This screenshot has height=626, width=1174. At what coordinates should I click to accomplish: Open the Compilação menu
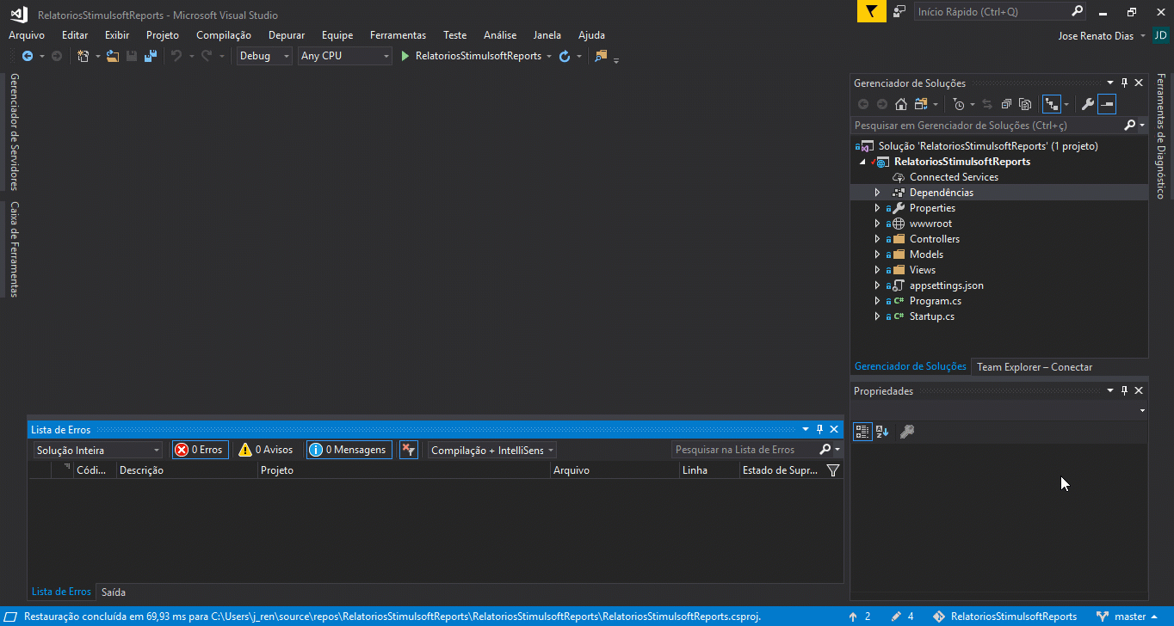point(223,35)
